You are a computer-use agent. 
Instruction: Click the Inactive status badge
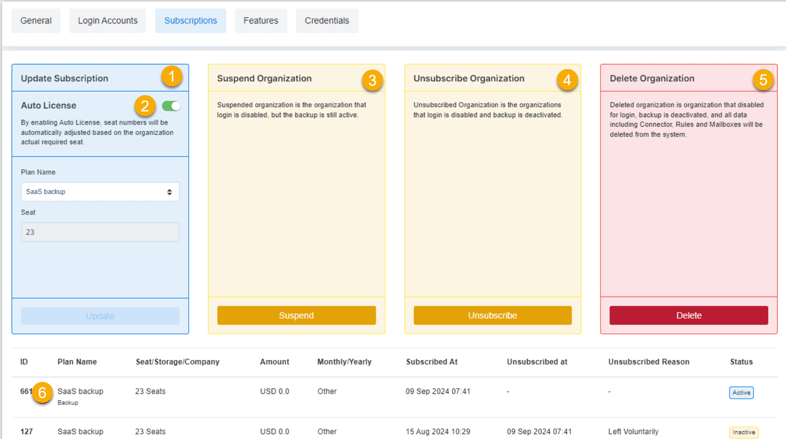(x=744, y=432)
